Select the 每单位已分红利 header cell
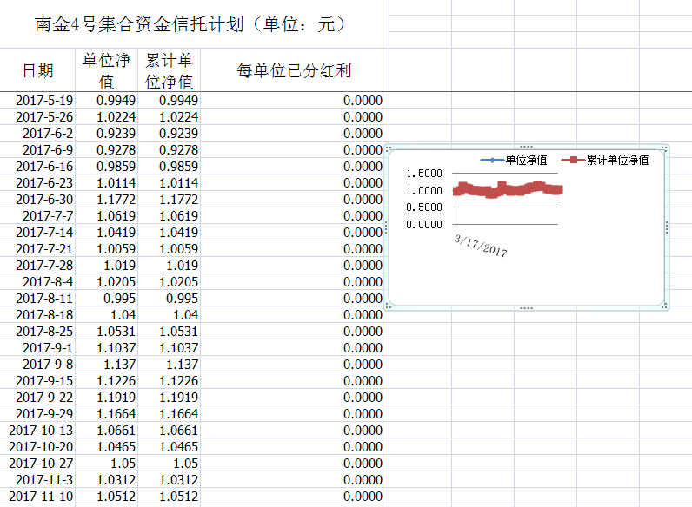The height and width of the screenshot is (507, 692). [x=294, y=70]
